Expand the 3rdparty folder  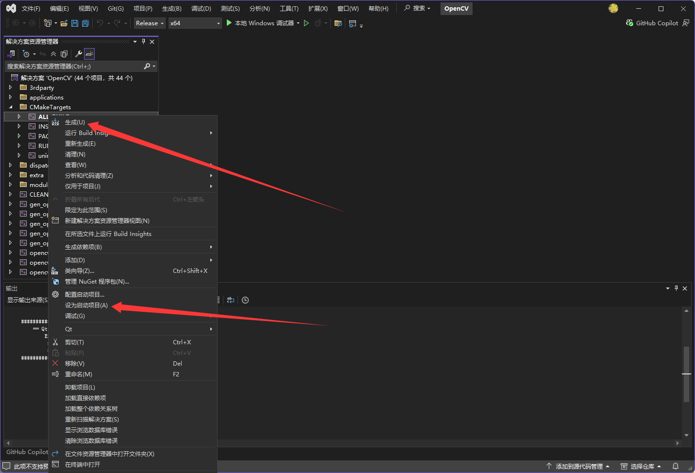point(10,88)
